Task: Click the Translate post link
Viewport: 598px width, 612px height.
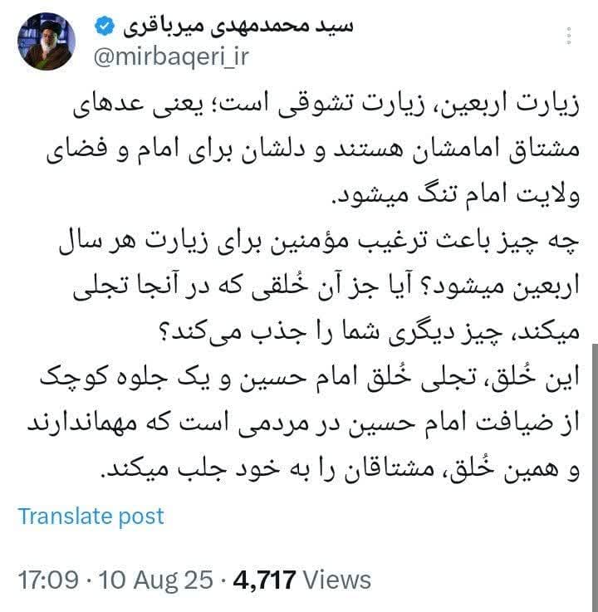Action: (x=91, y=517)
